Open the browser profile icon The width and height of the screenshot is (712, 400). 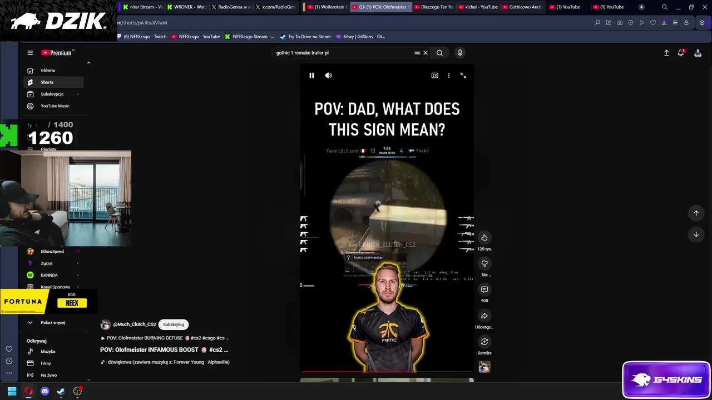tap(686, 23)
